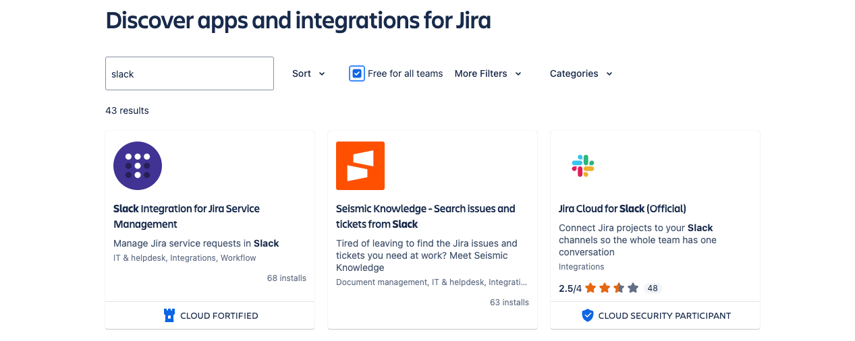Click the CLOUD FORTIFIED label
This screenshot has height=341, width=855.
(x=219, y=315)
